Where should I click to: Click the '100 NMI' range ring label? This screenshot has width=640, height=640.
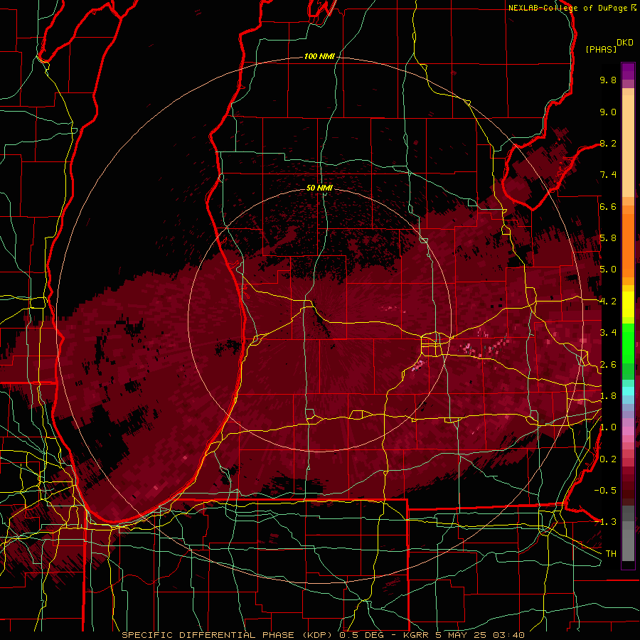click(319, 56)
